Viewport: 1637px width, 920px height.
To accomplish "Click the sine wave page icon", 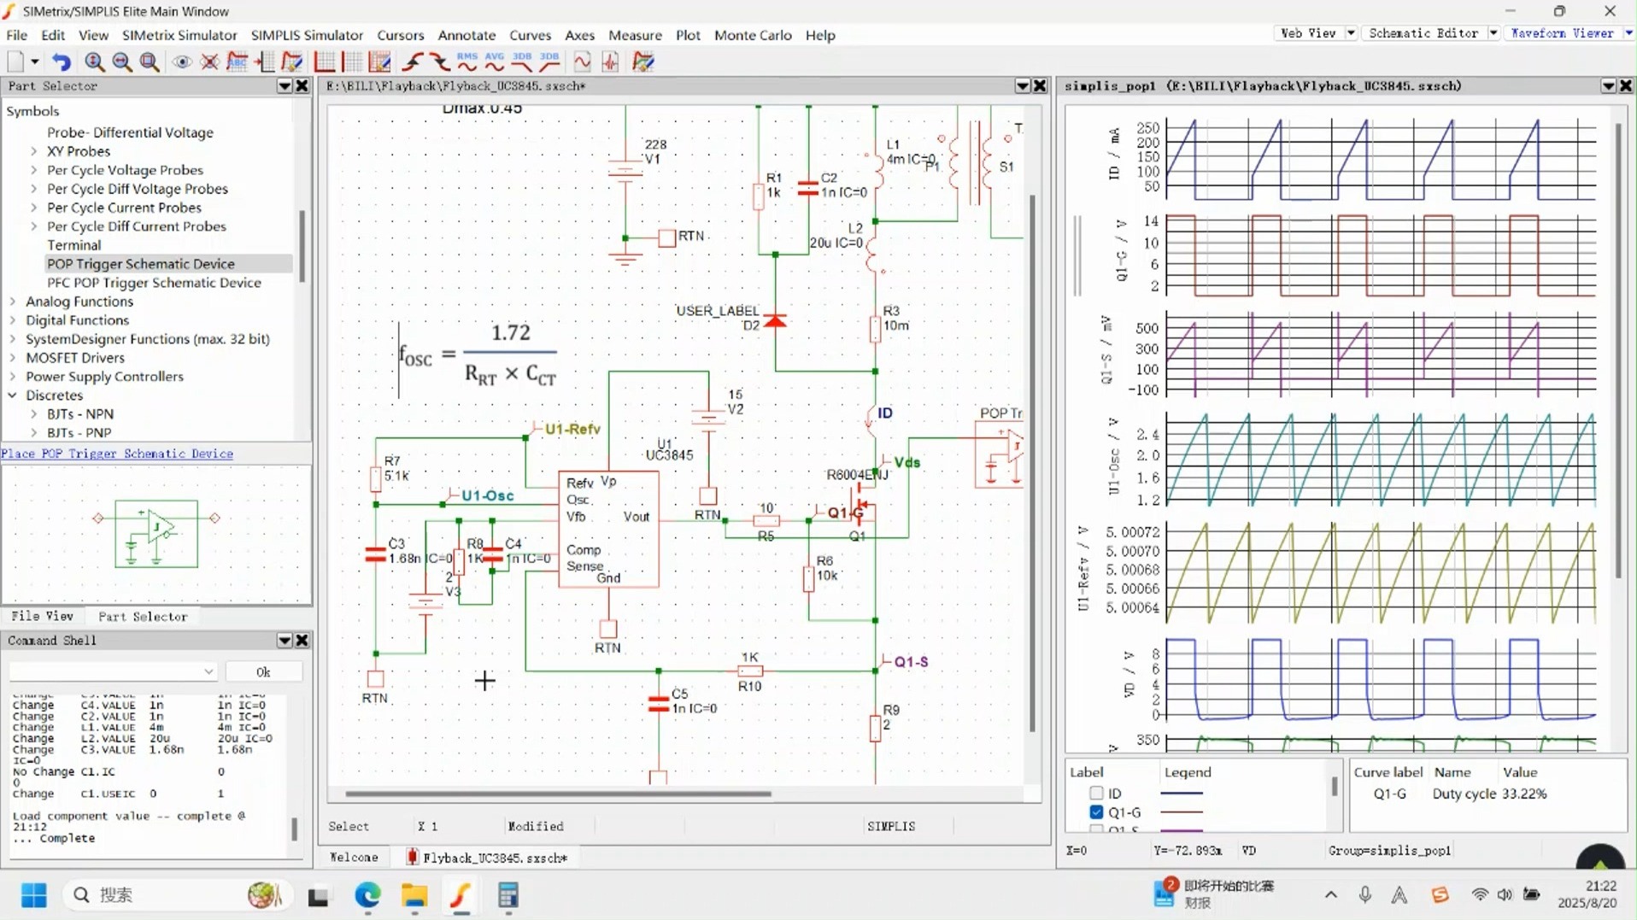I will [x=582, y=62].
